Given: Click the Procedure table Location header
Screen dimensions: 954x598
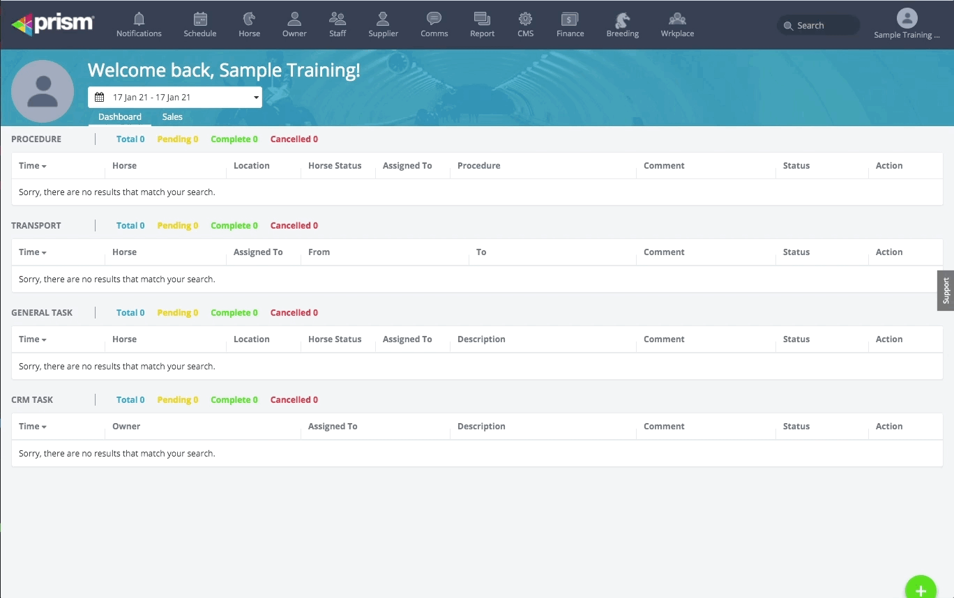Looking at the screenshot, I should tap(252, 166).
